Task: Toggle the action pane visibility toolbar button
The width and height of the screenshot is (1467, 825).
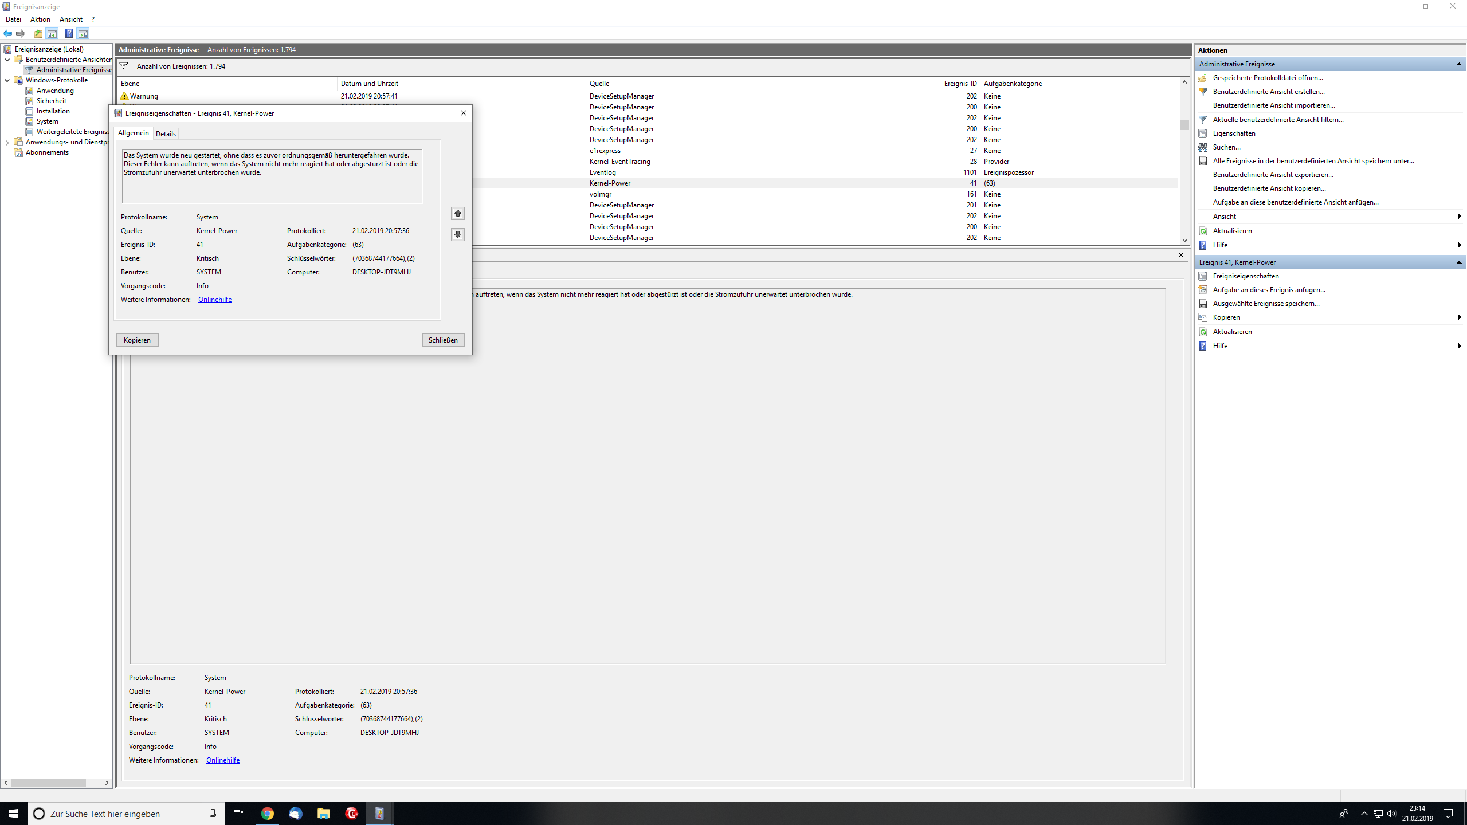Action: click(x=84, y=33)
